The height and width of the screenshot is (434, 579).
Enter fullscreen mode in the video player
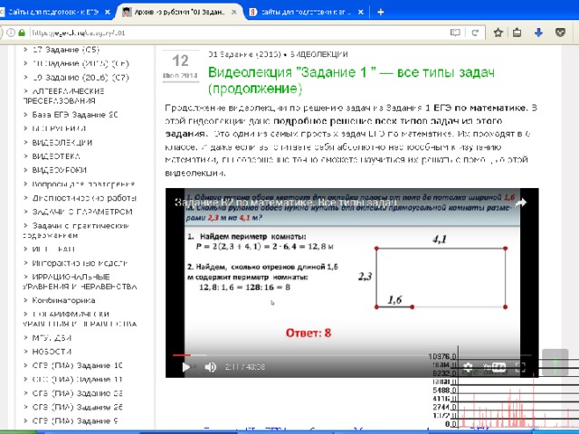(520, 367)
